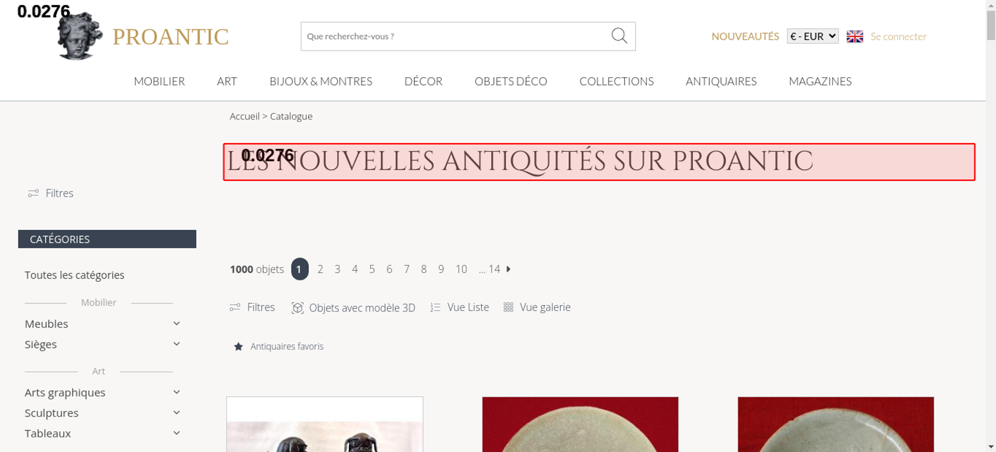Click the search magnifier icon
This screenshot has width=996, height=452.
[x=619, y=36]
